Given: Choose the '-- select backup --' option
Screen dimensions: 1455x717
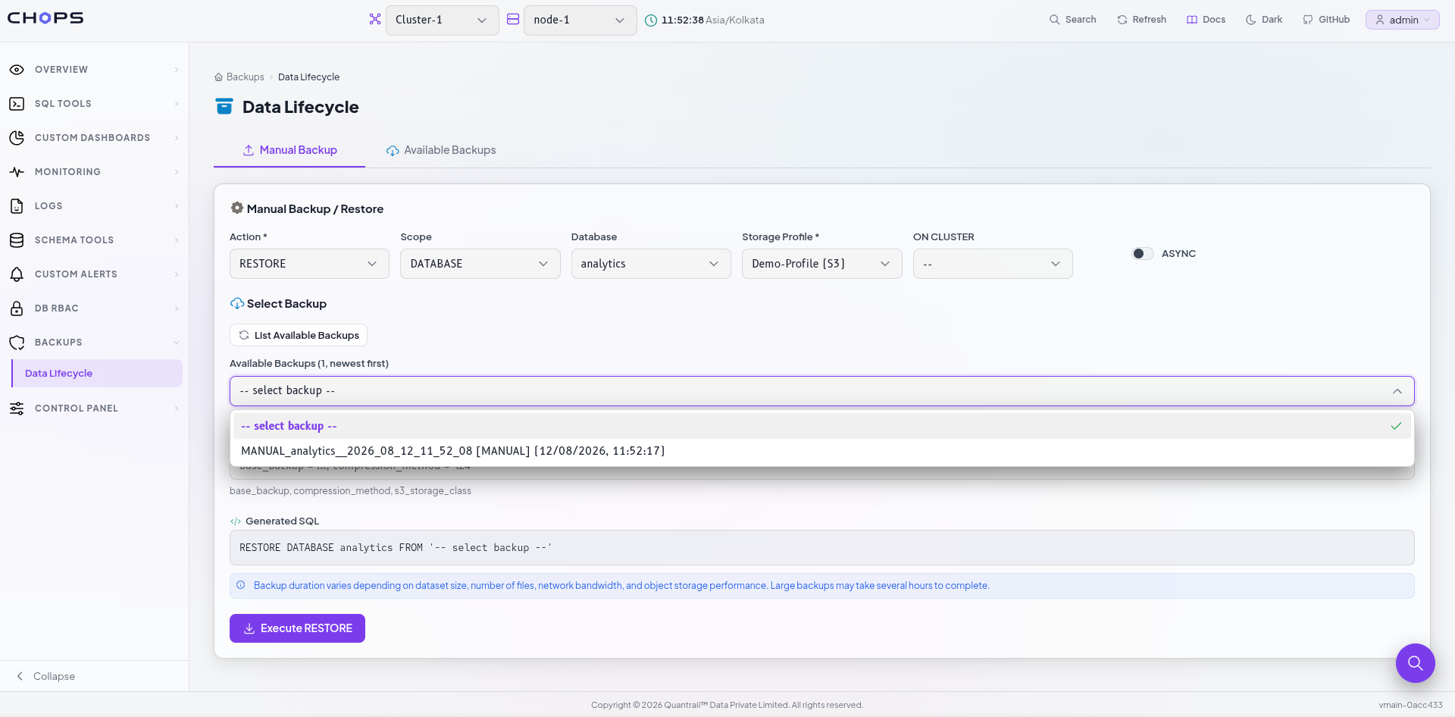Looking at the screenshot, I should 822,426.
